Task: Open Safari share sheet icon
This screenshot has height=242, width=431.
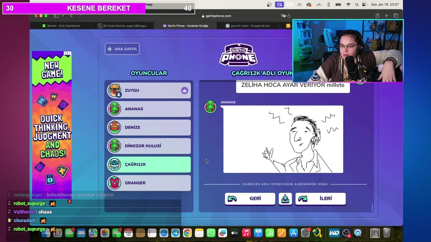Action: coord(377,16)
